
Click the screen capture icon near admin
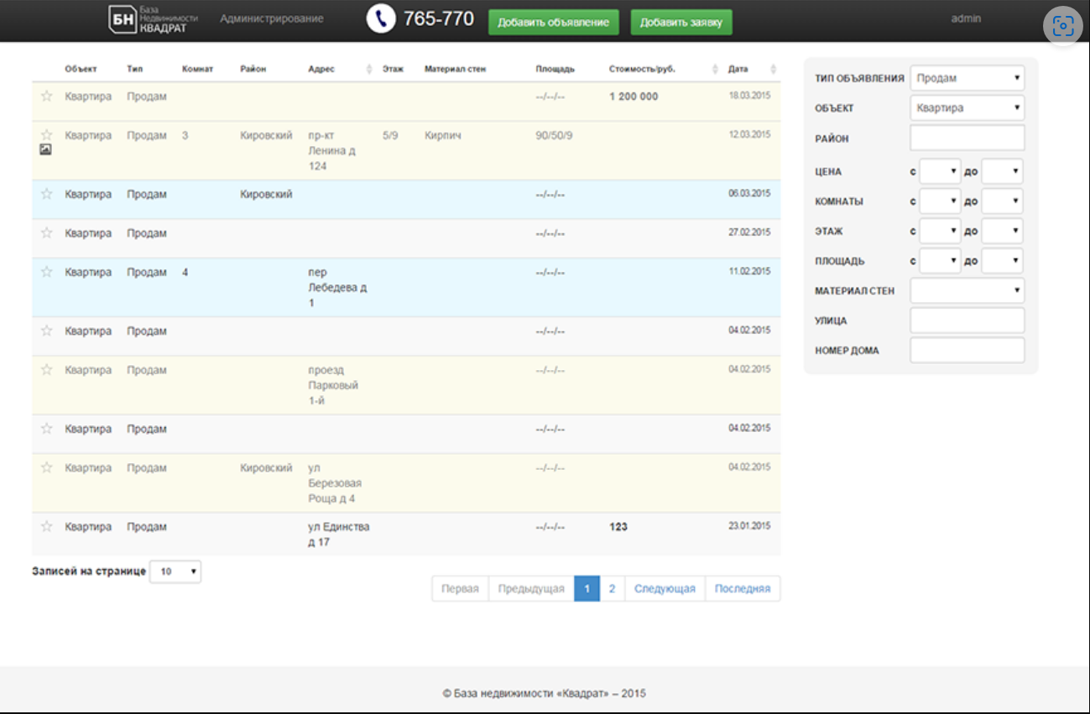coord(1063,26)
